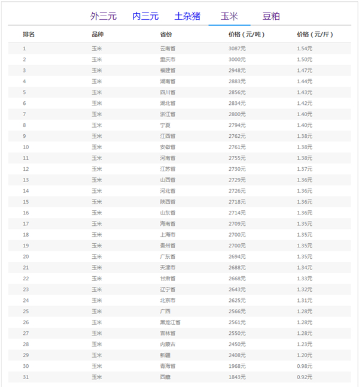Select the 土杂猪 tab
Screen dimensions: 359x387
(x=187, y=16)
